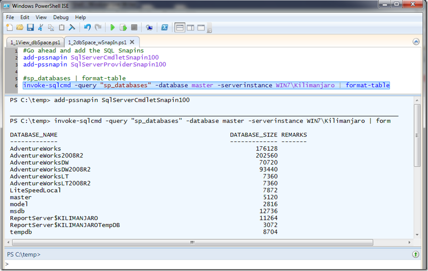Image resolution: width=428 pixels, height=271 pixels.
Task: Close the 1_2dbSpace_wSnapIn.ps1 tab
Action: 133,42
